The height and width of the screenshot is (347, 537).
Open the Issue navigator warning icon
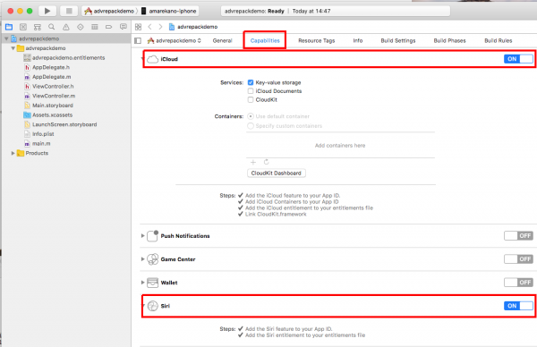[65, 27]
